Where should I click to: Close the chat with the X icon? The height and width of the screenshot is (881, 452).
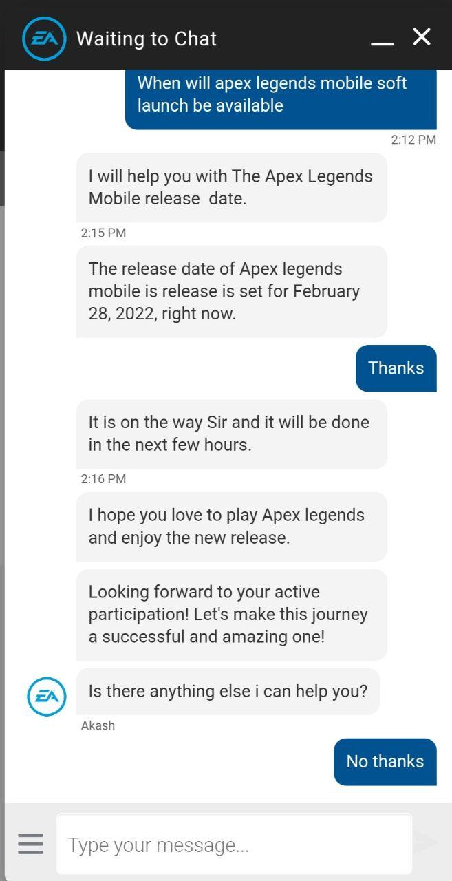click(422, 36)
